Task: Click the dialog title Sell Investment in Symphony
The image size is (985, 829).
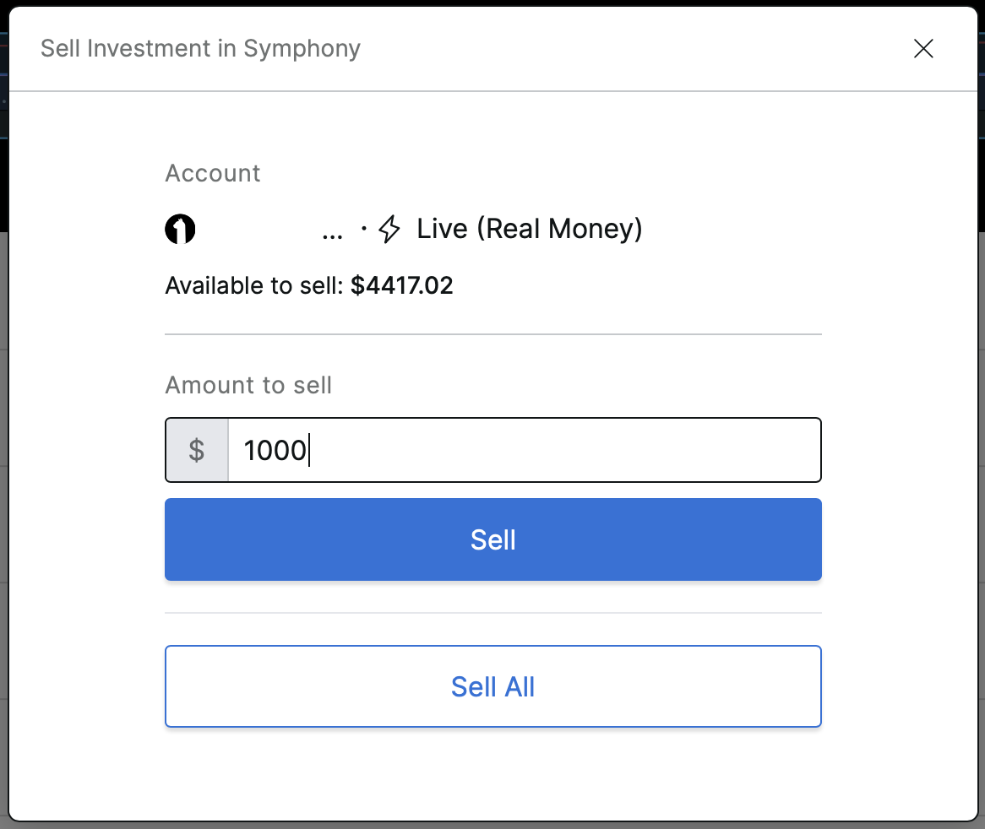Action: (200, 49)
